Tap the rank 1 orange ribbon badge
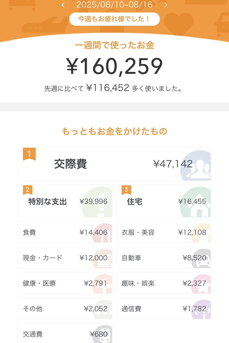The height and width of the screenshot is (343, 229). 29,154
